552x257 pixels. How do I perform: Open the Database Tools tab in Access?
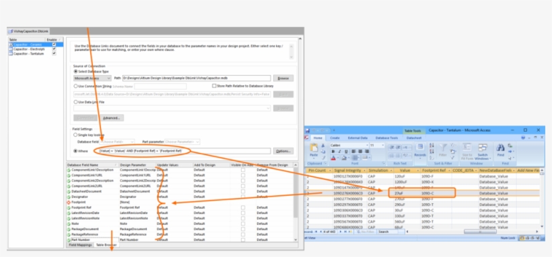pyautogui.click(x=386, y=138)
